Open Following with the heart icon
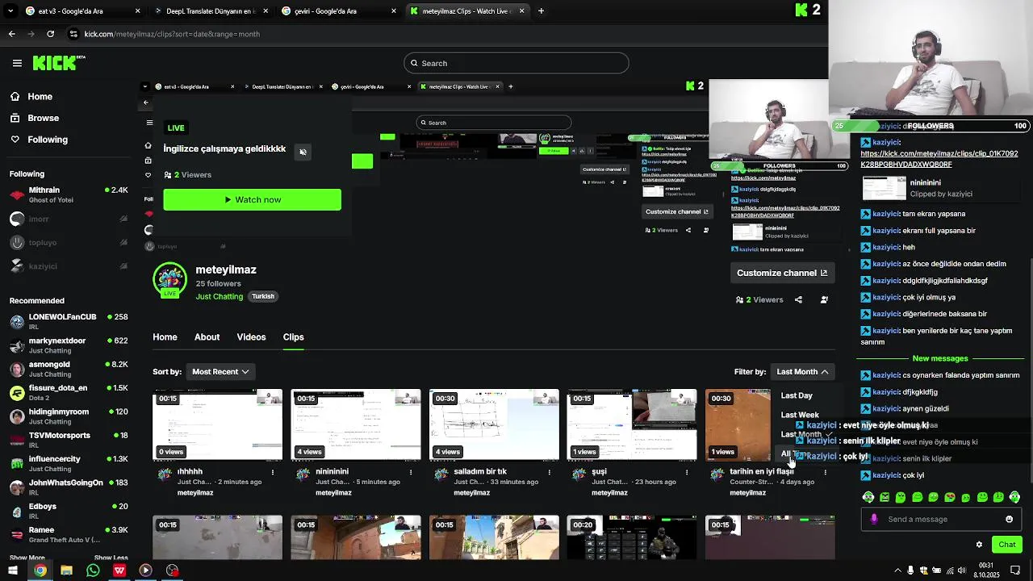1033x581 pixels. click(48, 140)
